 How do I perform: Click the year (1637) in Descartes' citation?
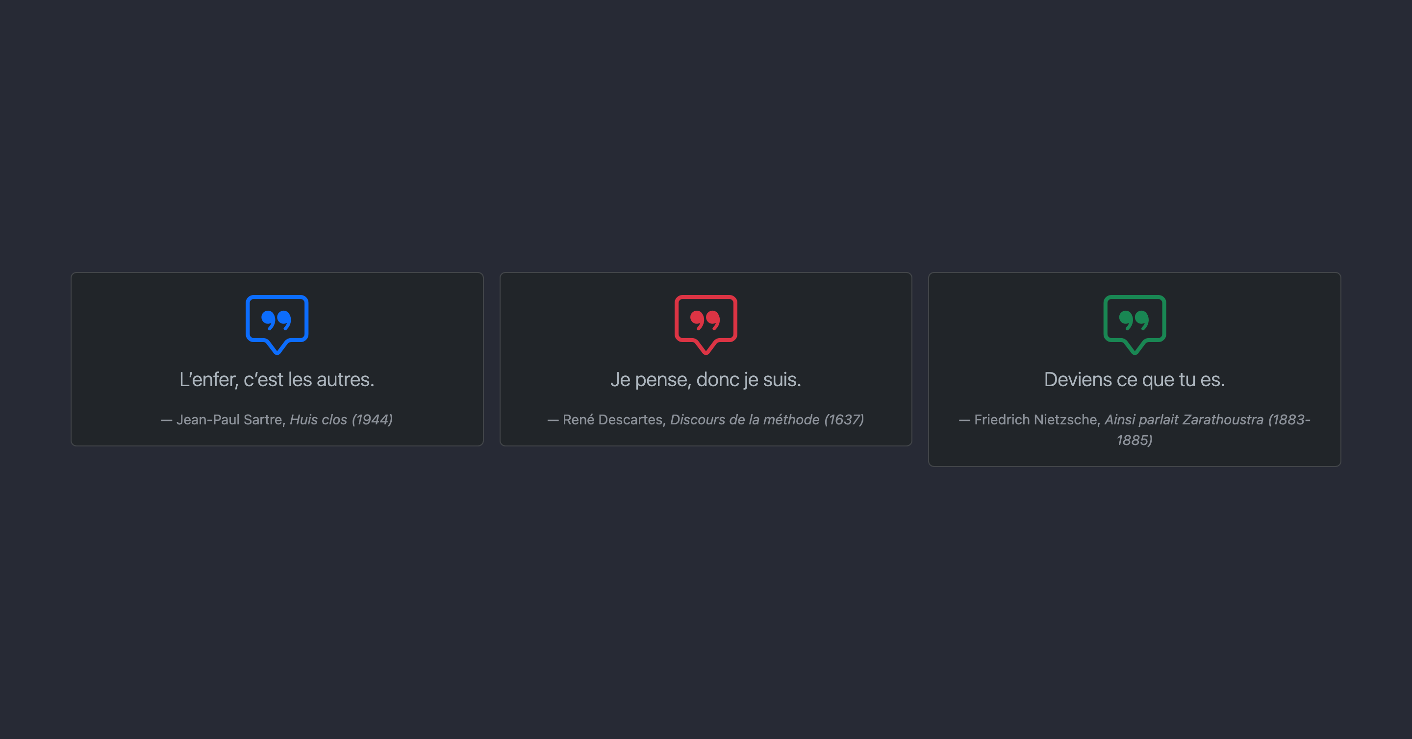pos(844,419)
